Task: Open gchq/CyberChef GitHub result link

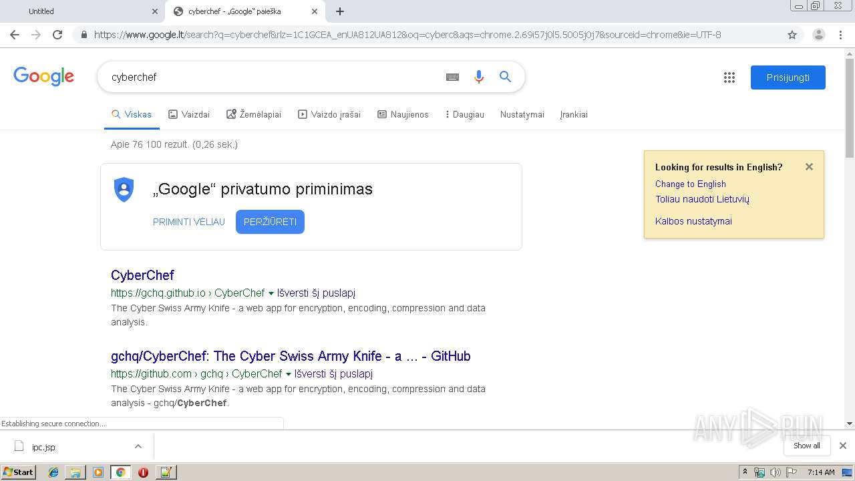Action: click(291, 356)
